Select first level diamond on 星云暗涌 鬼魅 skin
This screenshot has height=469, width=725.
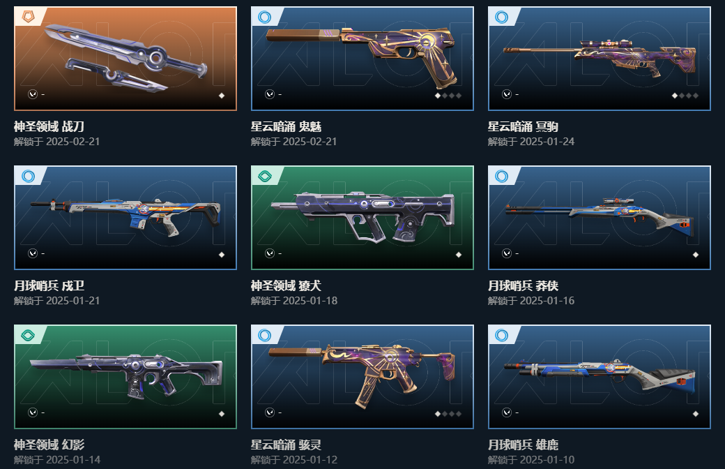pyautogui.click(x=438, y=96)
